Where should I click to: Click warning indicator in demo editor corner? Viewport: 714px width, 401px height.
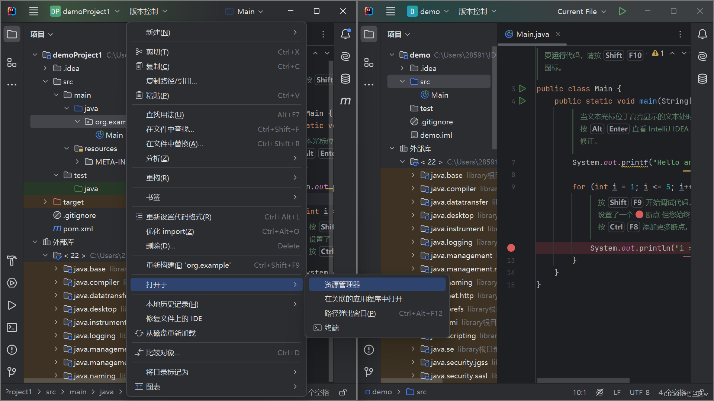[x=658, y=53]
